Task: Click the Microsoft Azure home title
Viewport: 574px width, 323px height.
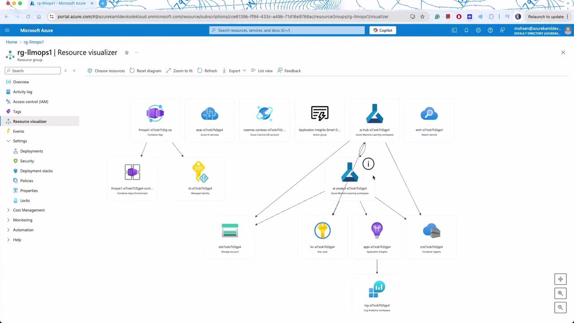Action: click(36, 31)
